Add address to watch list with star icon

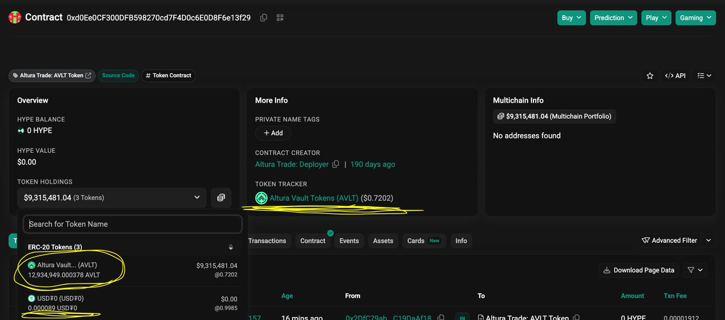tap(650, 75)
